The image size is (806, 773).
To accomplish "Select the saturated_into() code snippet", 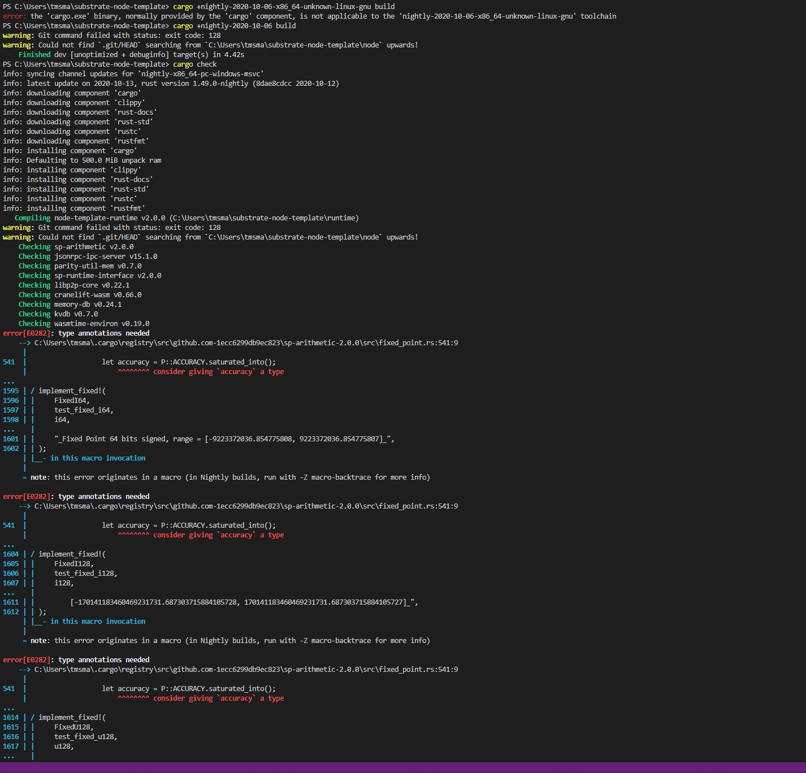I will (x=237, y=362).
